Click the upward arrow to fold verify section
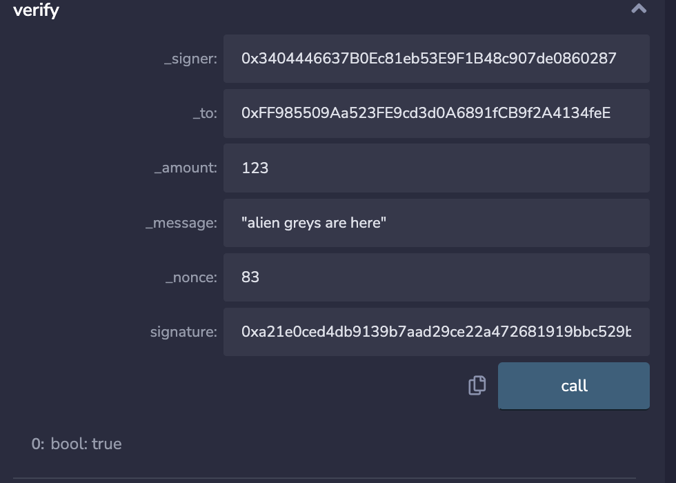 coord(639,10)
